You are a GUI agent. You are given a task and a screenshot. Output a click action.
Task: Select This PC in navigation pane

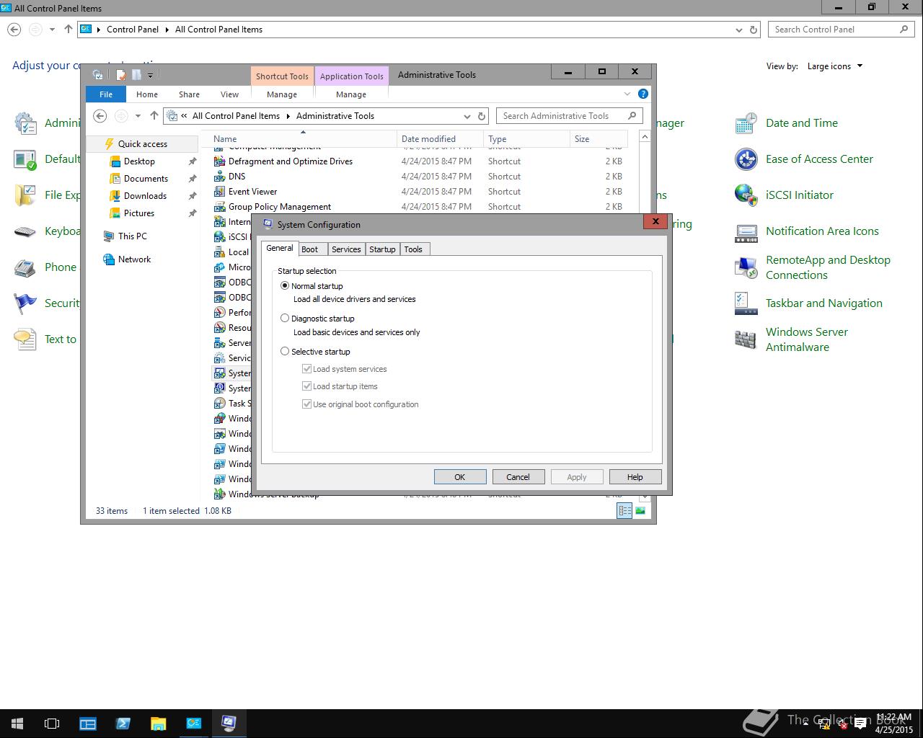point(132,236)
